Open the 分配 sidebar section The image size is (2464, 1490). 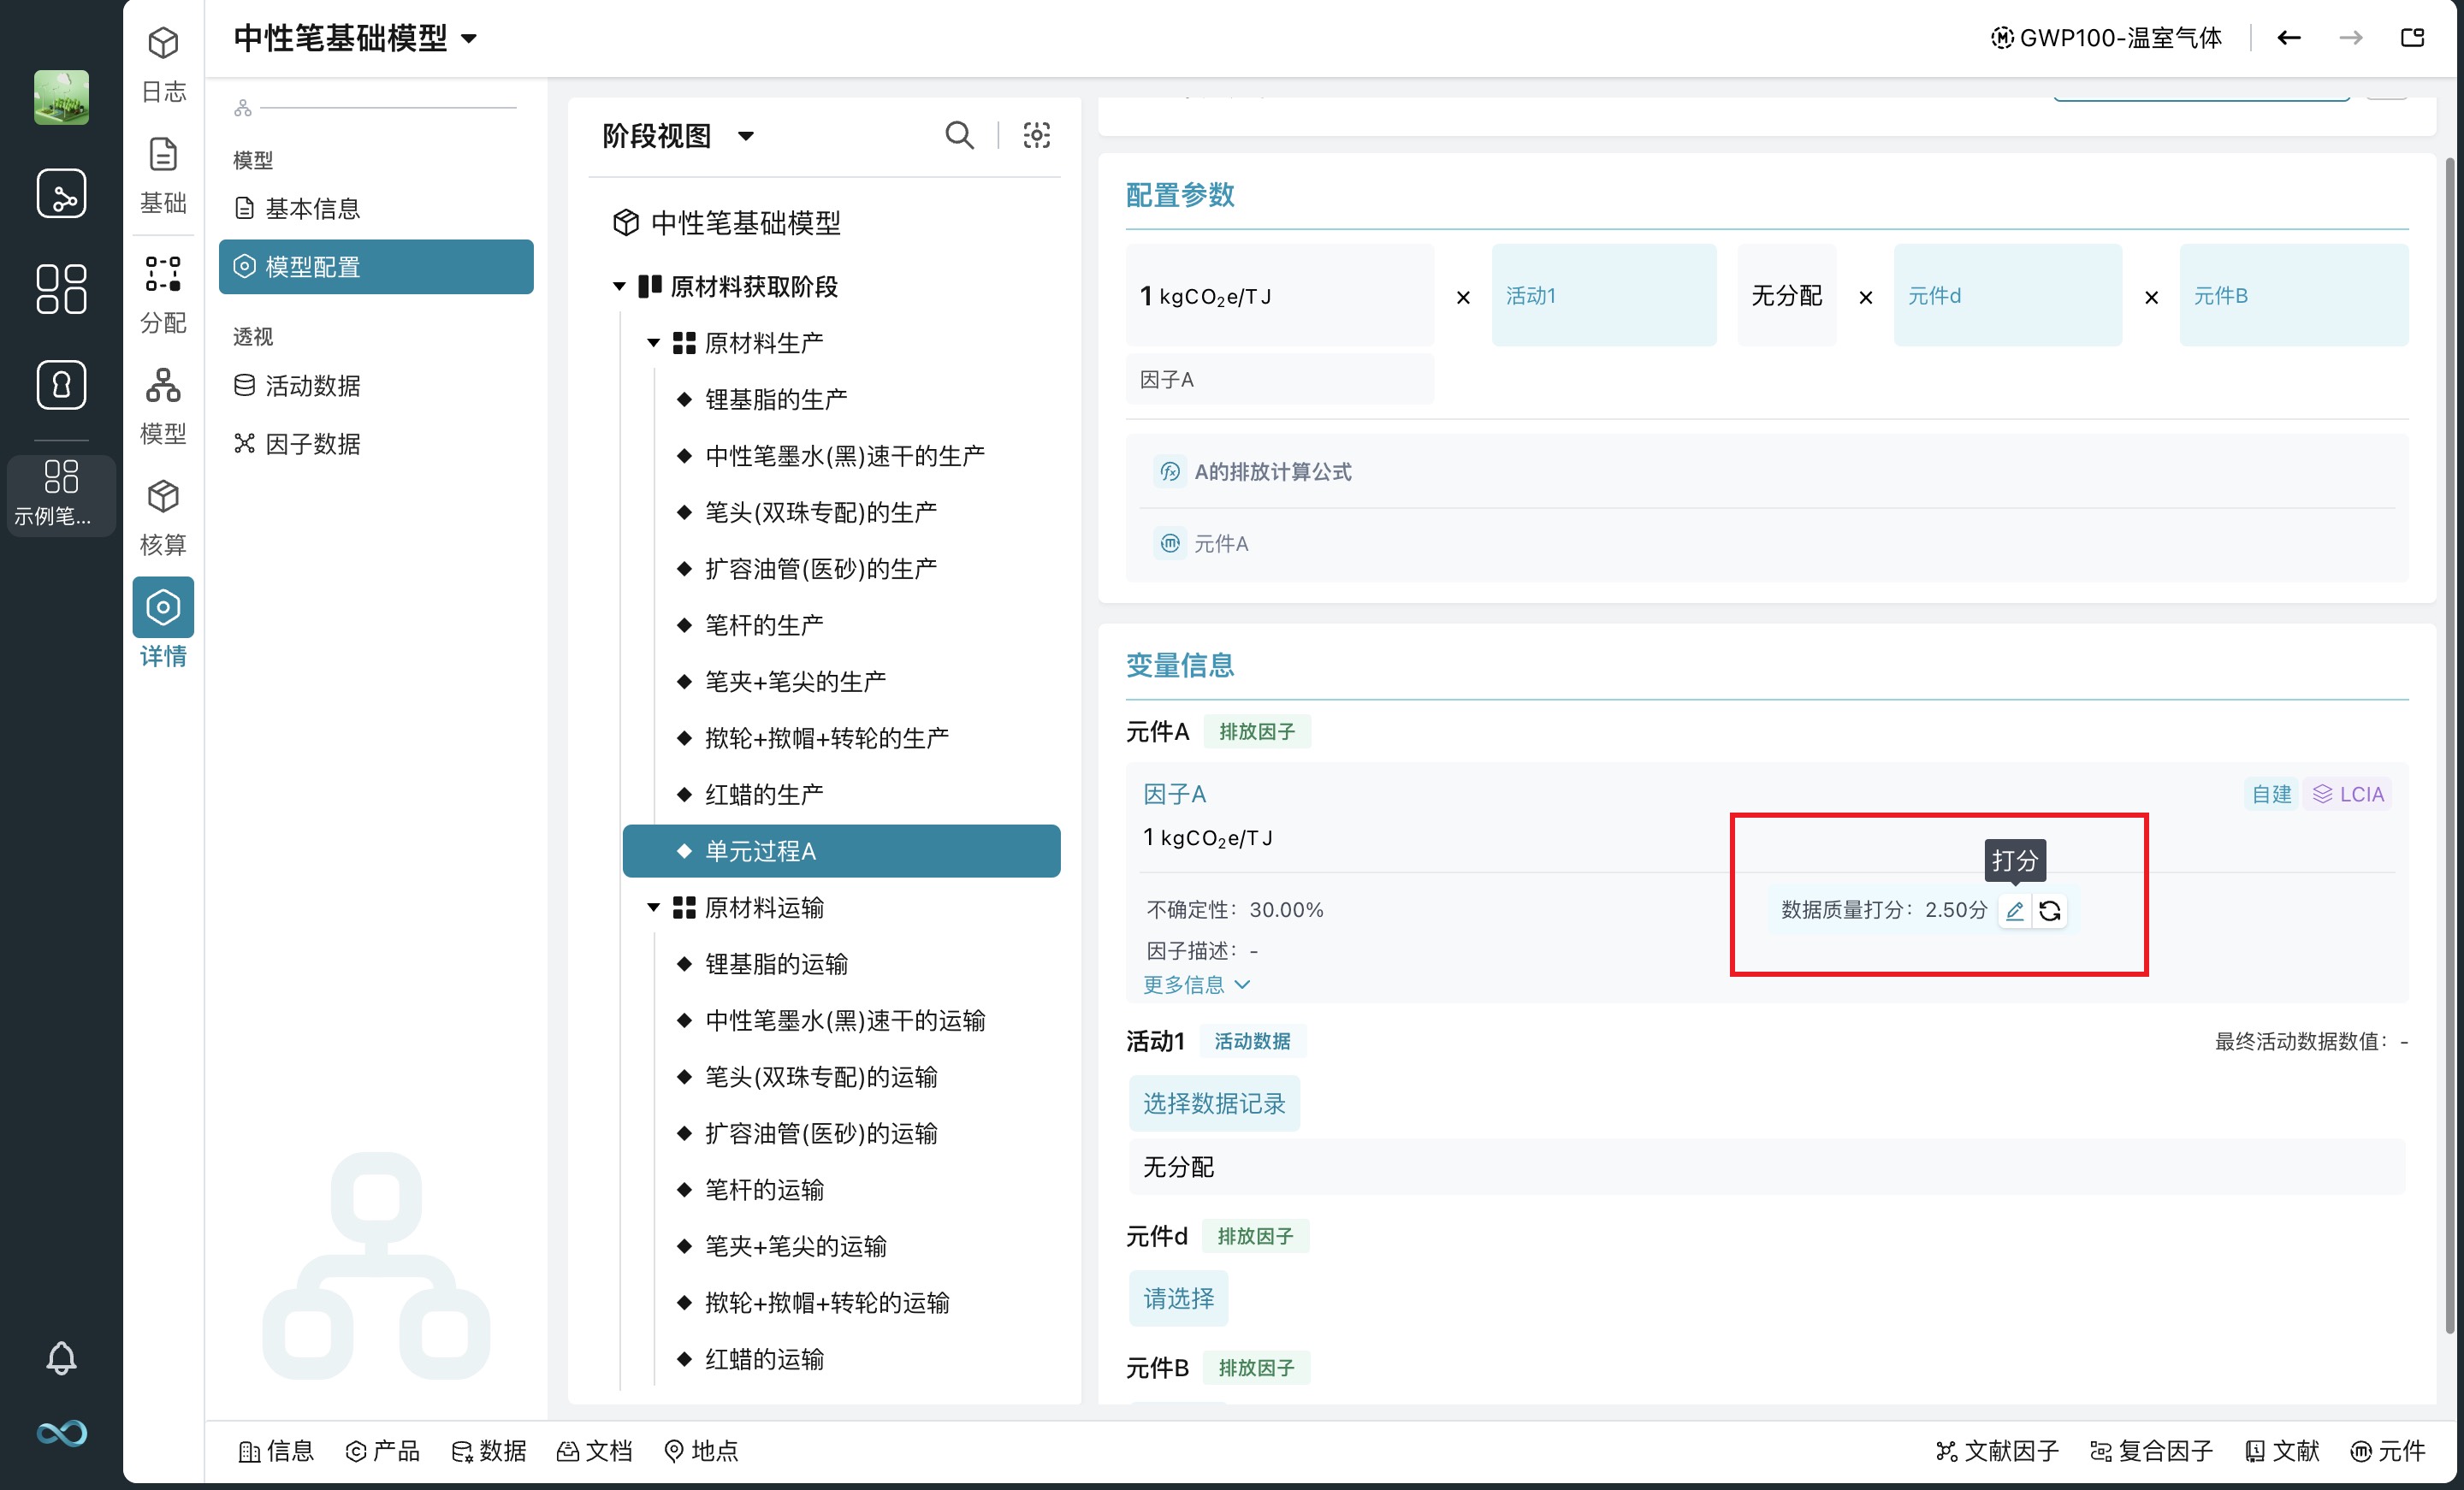(x=163, y=294)
